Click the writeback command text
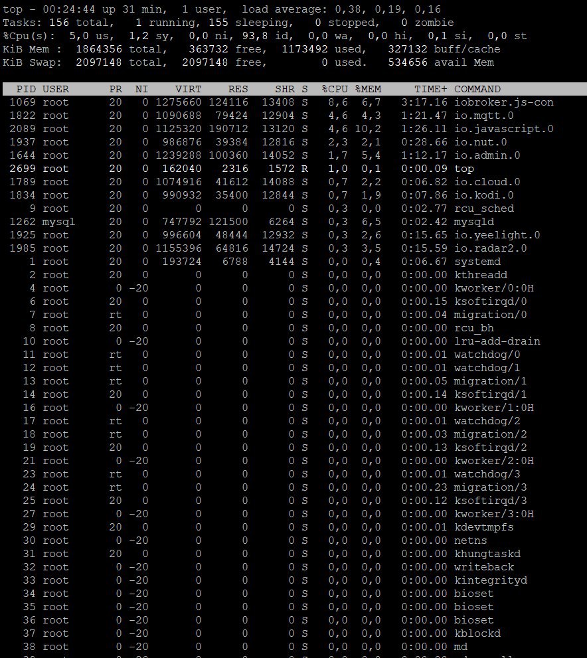587x658 pixels. pos(484,567)
